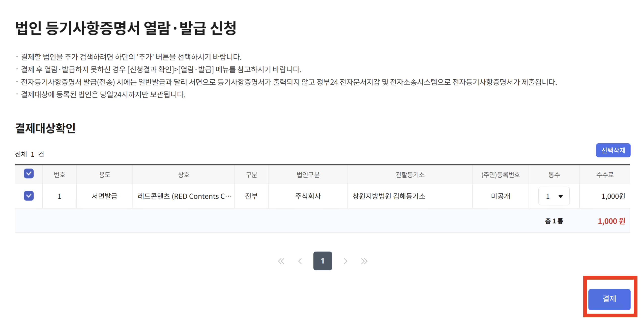The height and width of the screenshot is (333, 642).
Task: Click the 법인구분 column header
Action: click(308, 175)
